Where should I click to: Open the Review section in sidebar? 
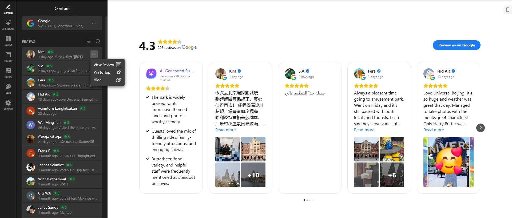click(x=8, y=73)
